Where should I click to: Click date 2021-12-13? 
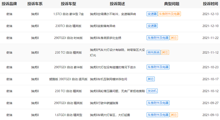[x=210, y=14]
